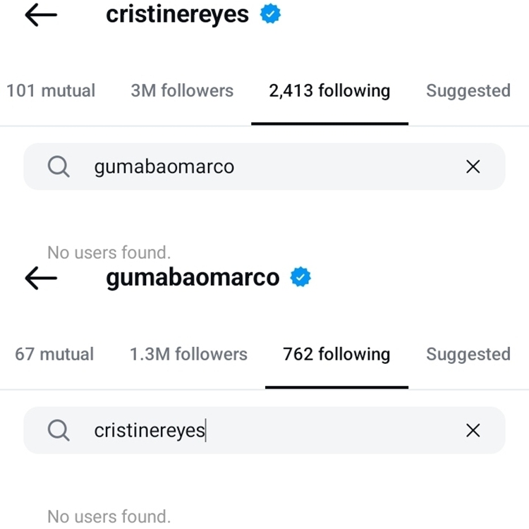Switch to the 3M followers tab

pyautogui.click(x=182, y=91)
